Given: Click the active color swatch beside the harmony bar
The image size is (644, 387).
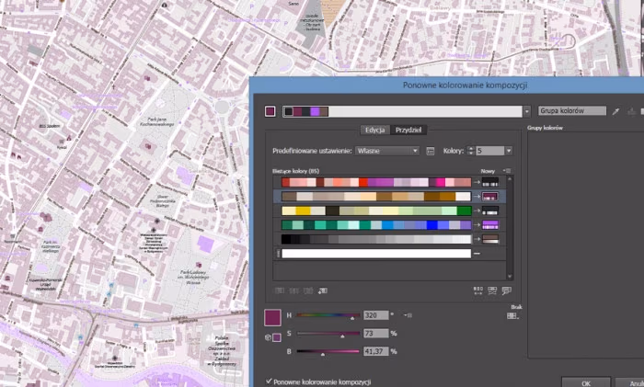Looking at the screenshot, I should coord(270,111).
